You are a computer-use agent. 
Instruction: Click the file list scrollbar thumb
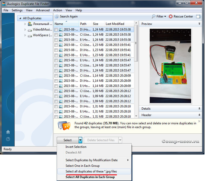click(136, 43)
